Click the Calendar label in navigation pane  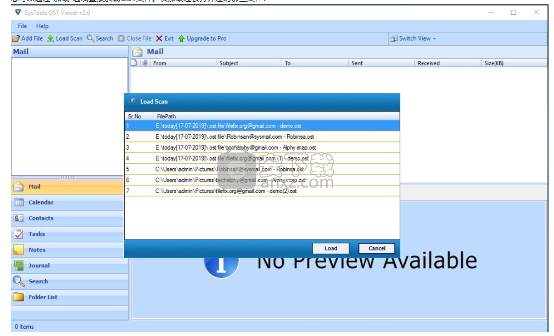[41, 202]
